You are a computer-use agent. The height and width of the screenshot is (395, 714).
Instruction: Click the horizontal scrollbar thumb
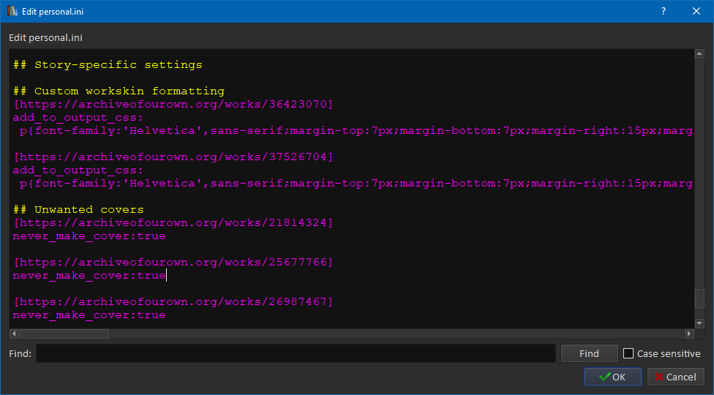tap(64, 334)
